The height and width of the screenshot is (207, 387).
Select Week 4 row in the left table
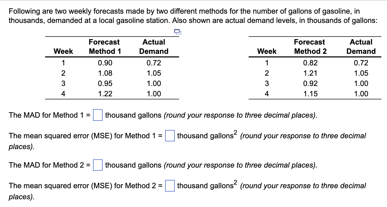(63, 94)
